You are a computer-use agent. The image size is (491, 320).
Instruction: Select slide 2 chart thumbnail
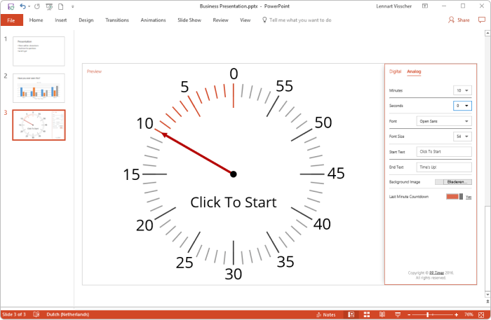pos(39,88)
